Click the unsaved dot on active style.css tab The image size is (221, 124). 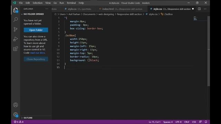pyautogui.click(x=193, y=9)
